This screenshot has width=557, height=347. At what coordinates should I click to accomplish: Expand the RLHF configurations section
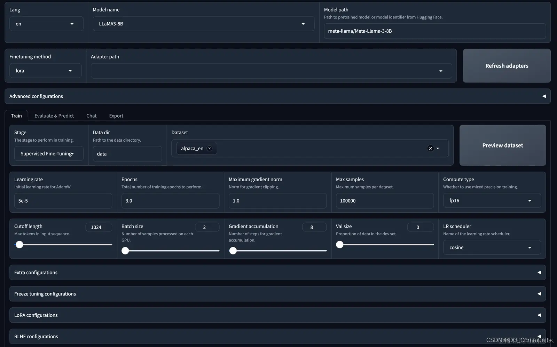pyautogui.click(x=277, y=336)
